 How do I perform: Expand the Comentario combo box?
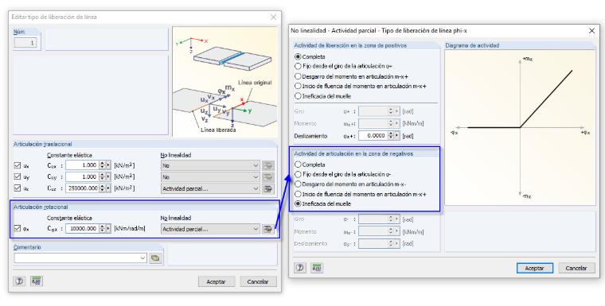(142, 258)
